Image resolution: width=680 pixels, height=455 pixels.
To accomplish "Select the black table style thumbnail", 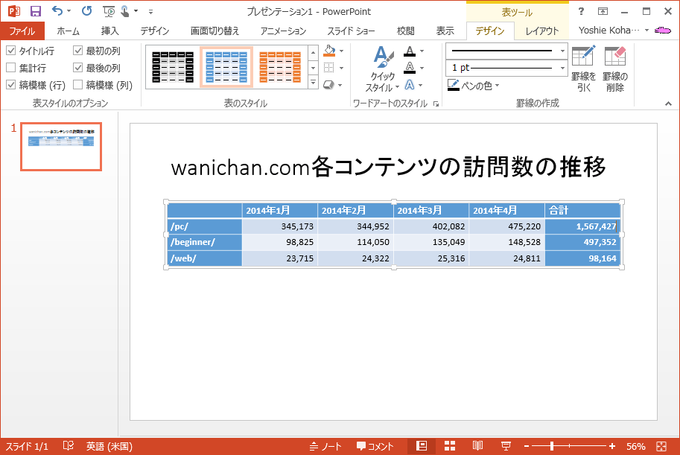I will coord(173,67).
